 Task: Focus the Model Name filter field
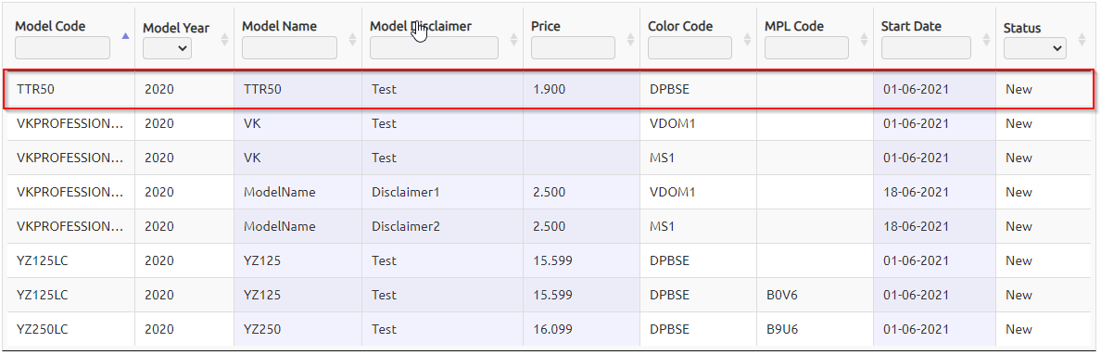pos(289,47)
